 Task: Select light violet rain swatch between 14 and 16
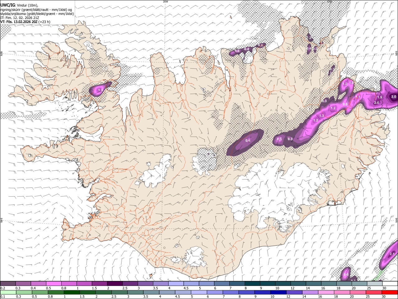[x=311, y=292]
